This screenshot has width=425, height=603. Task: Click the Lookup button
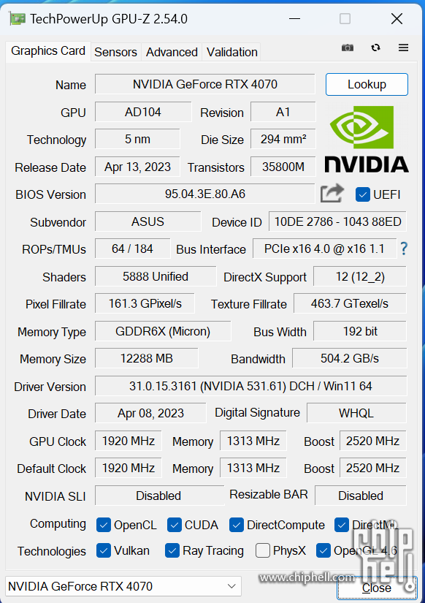coord(367,84)
